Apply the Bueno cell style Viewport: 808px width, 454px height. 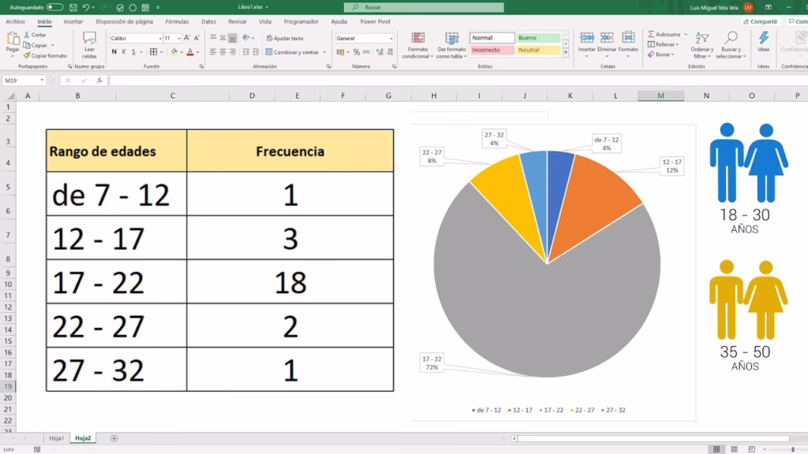[x=538, y=38]
